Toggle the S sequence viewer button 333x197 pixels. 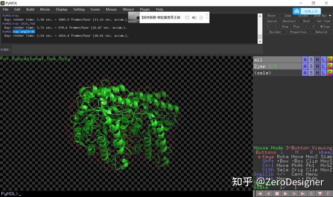click(311, 194)
